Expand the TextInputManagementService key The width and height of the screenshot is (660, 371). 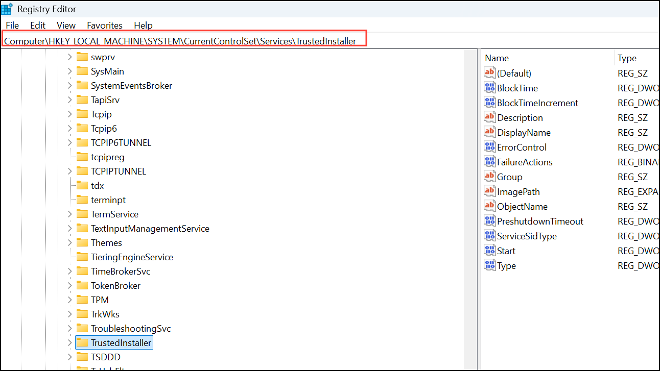(70, 229)
